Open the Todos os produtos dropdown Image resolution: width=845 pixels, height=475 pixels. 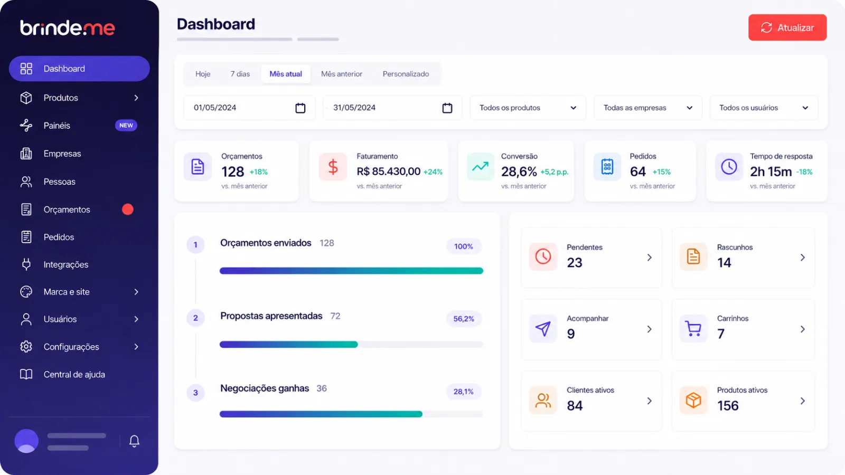click(528, 108)
